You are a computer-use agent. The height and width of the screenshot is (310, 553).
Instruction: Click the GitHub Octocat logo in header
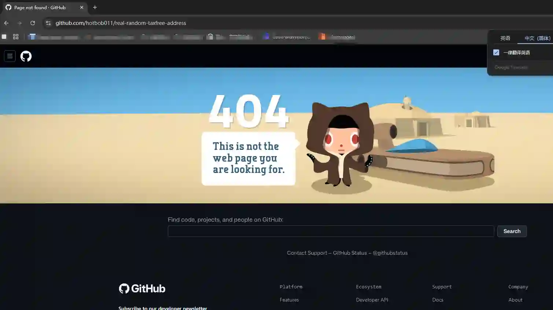click(x=26, y=56)
